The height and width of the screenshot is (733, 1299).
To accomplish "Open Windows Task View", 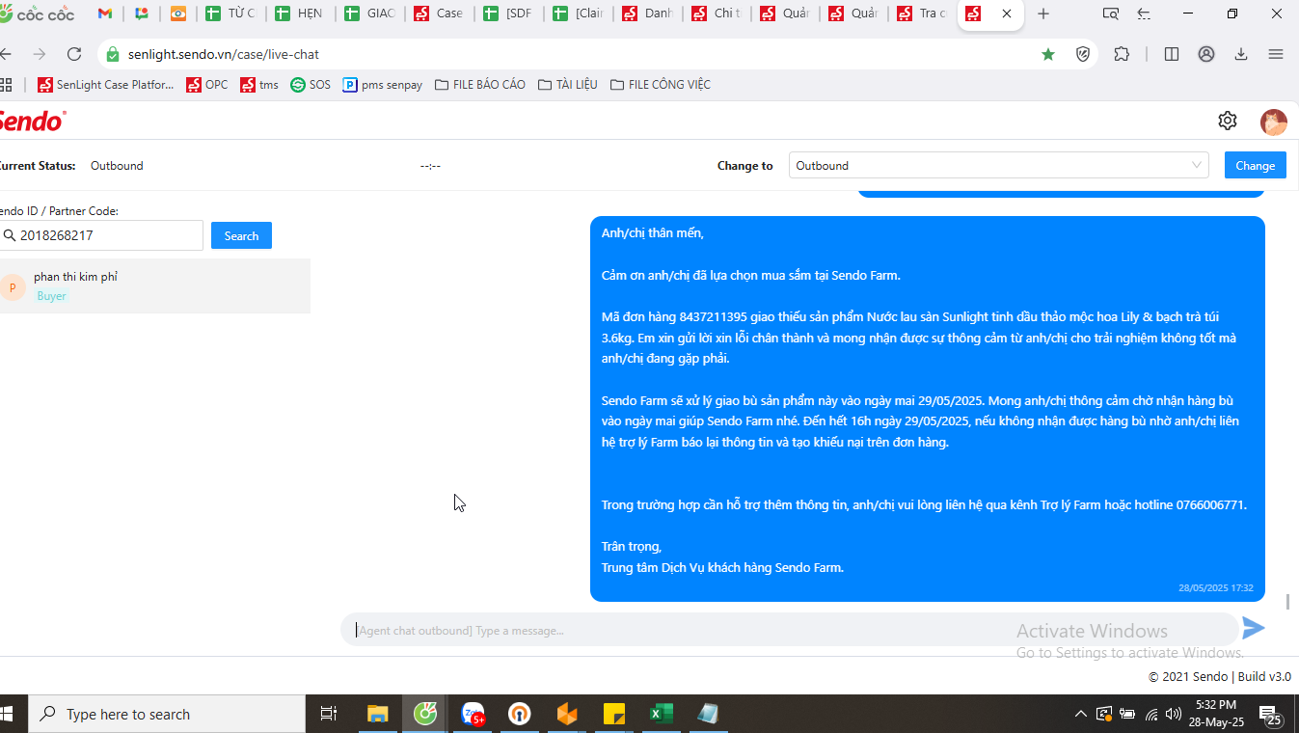I will pyautogui.click(x=329, y=714).
